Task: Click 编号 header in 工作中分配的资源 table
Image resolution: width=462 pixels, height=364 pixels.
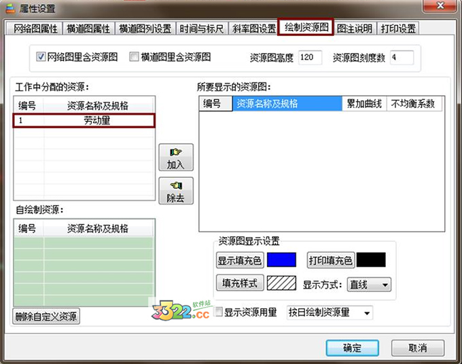Action: point(29,105)
